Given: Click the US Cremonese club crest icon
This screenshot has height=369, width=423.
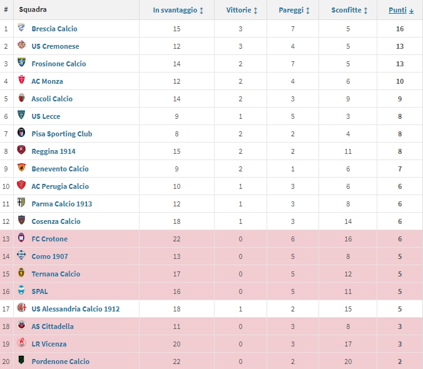Looking at the screenshot, I should click(22, 46).
